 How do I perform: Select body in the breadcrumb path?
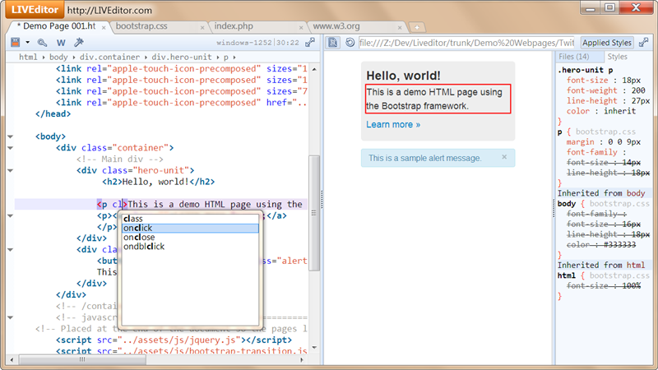tap(58, 57)
